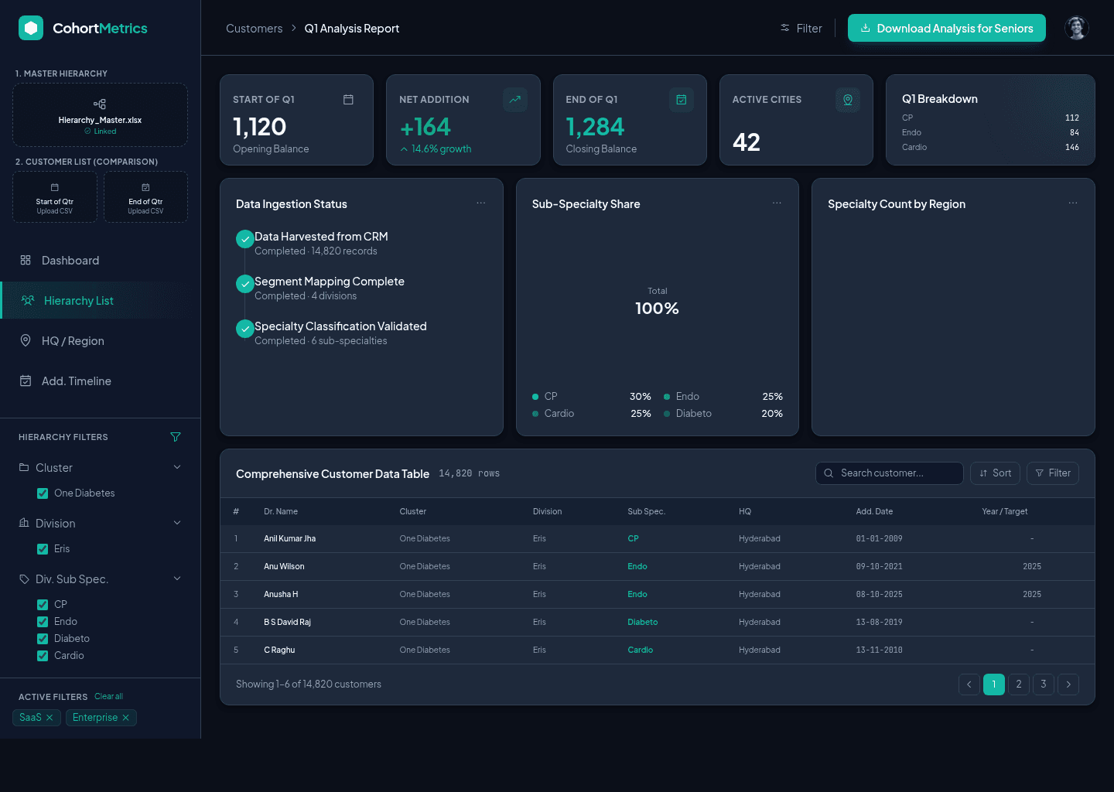
Task: Click the Customers breadcrumb link
Action: (x=255, y=29)
